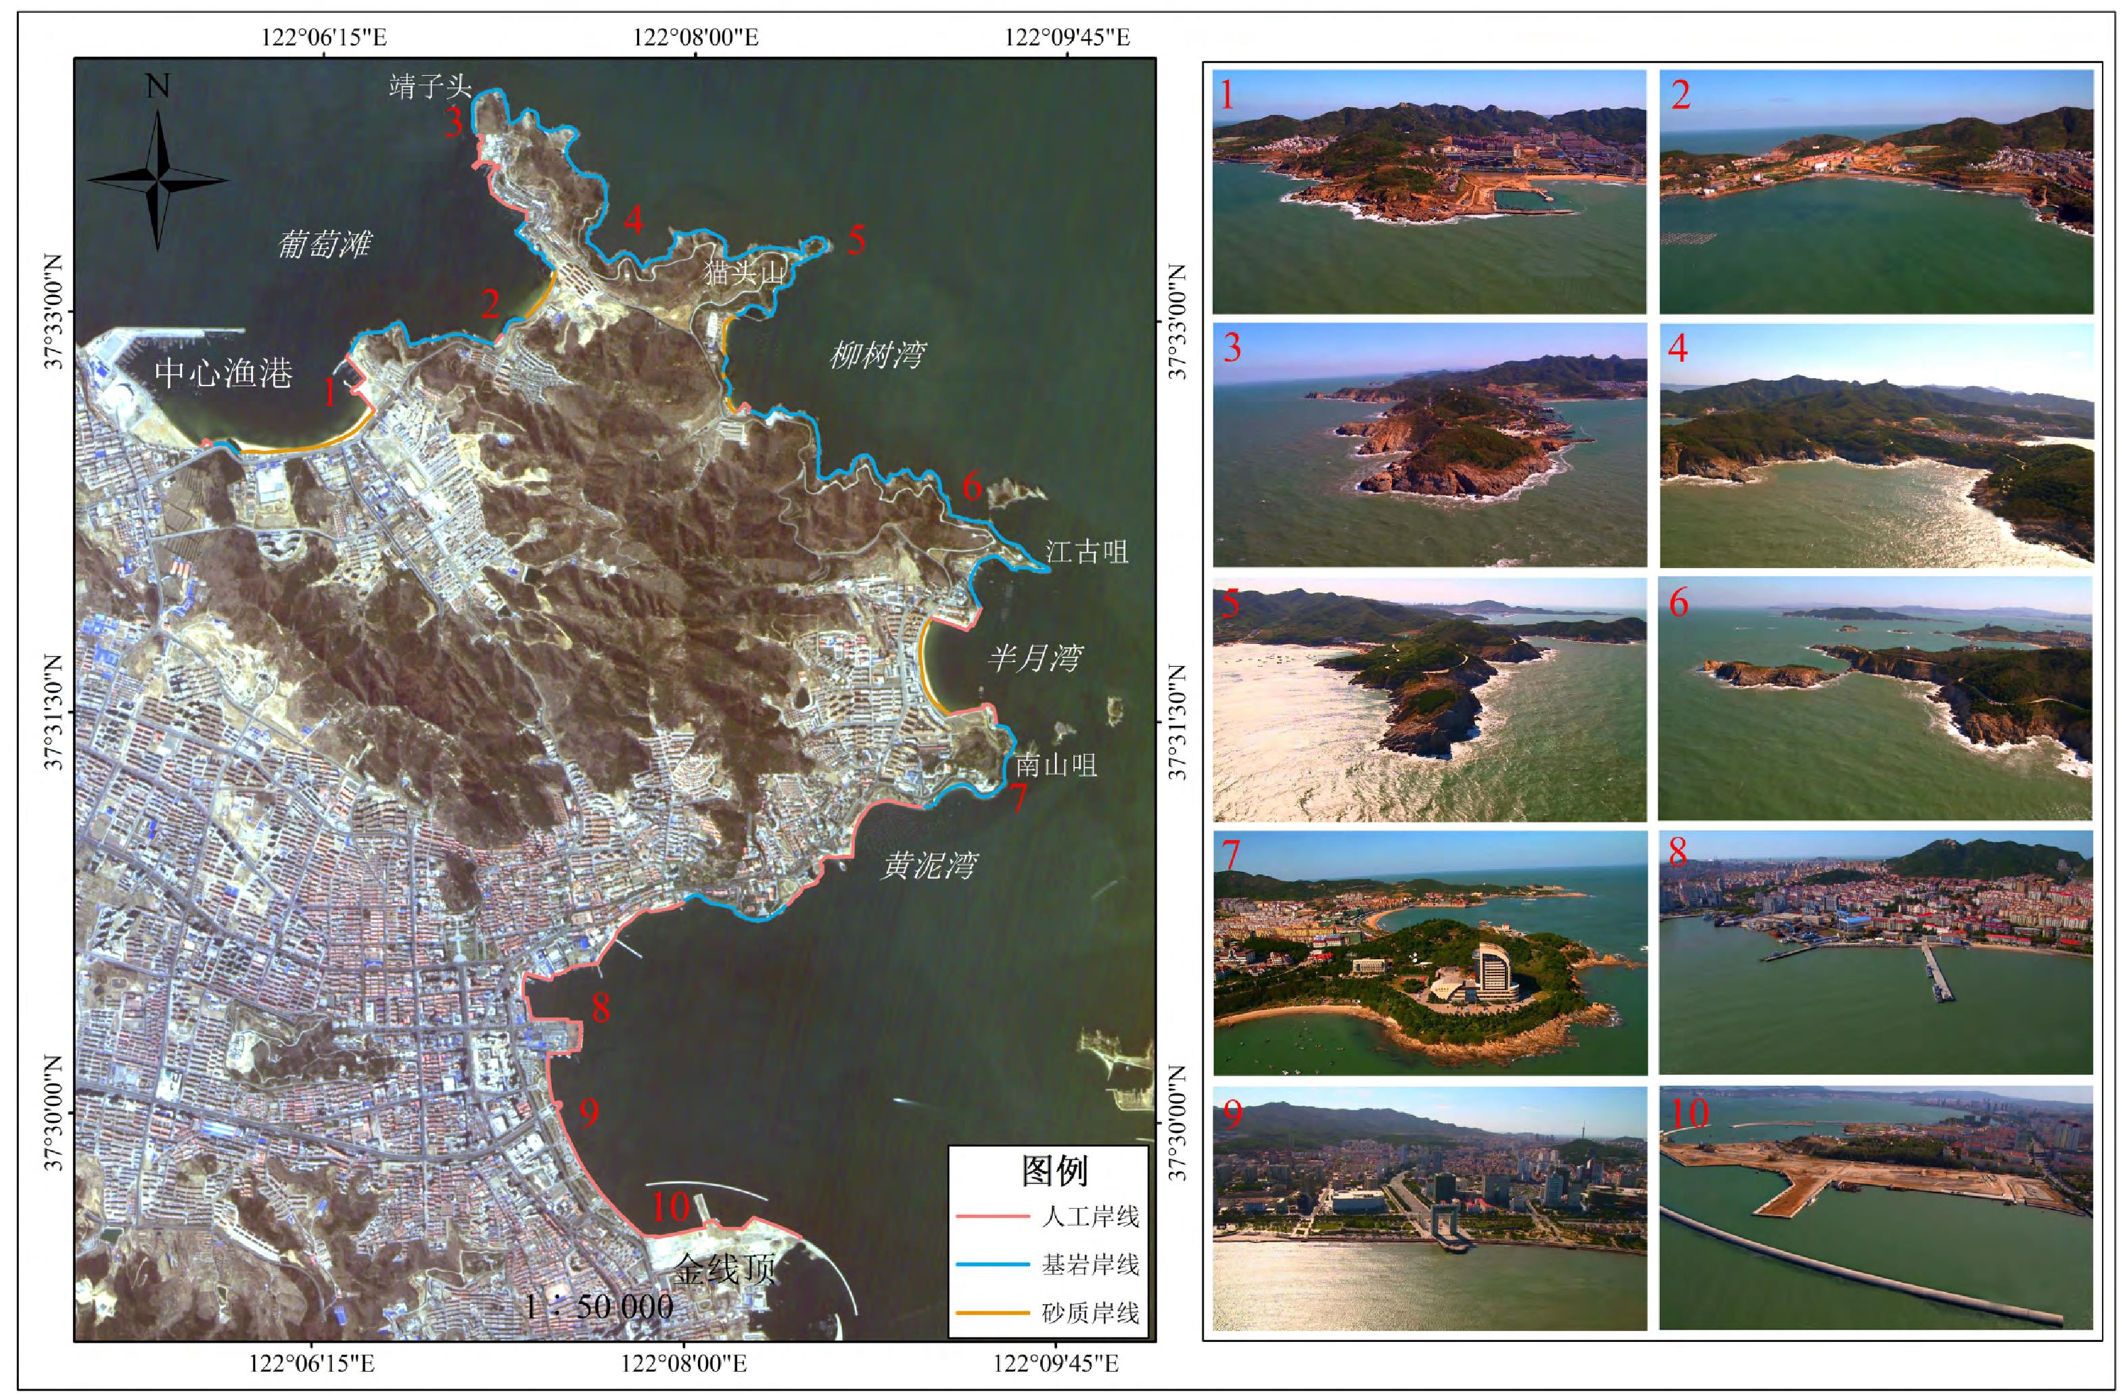Click the 柳树湾 bay label
The height and width of the screenshot is (1394, 2121).
click(878, 354)
